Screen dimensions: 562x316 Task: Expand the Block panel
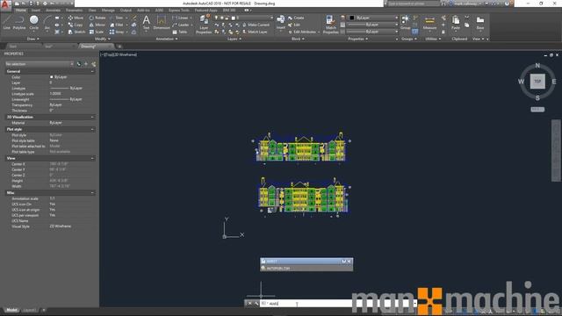tap(298, 39)
